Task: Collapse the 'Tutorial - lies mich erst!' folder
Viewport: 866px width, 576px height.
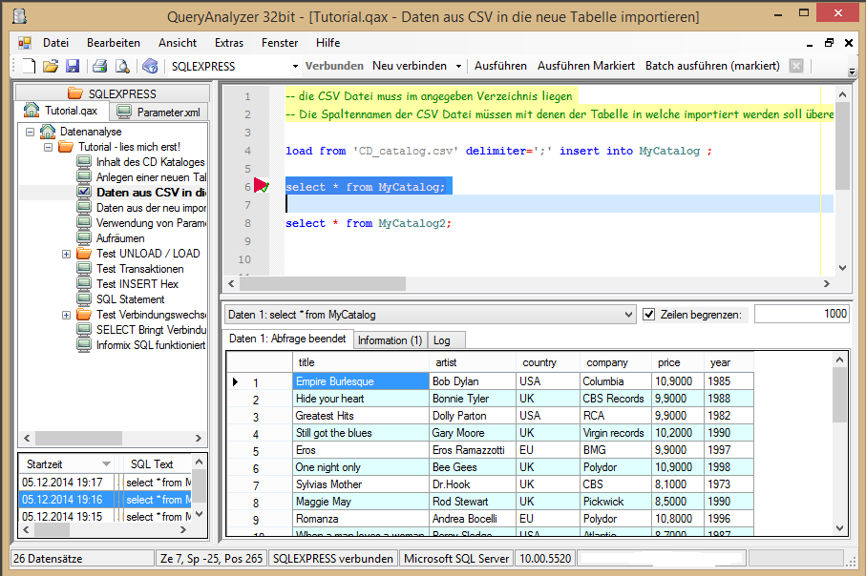Action: click(x=48, y=147)
